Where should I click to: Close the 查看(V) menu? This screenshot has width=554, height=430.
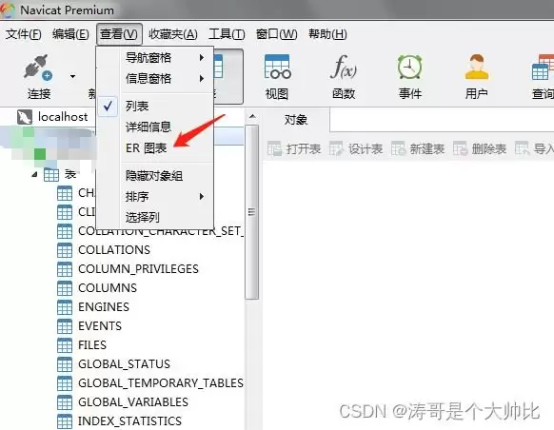click(119, 34)
